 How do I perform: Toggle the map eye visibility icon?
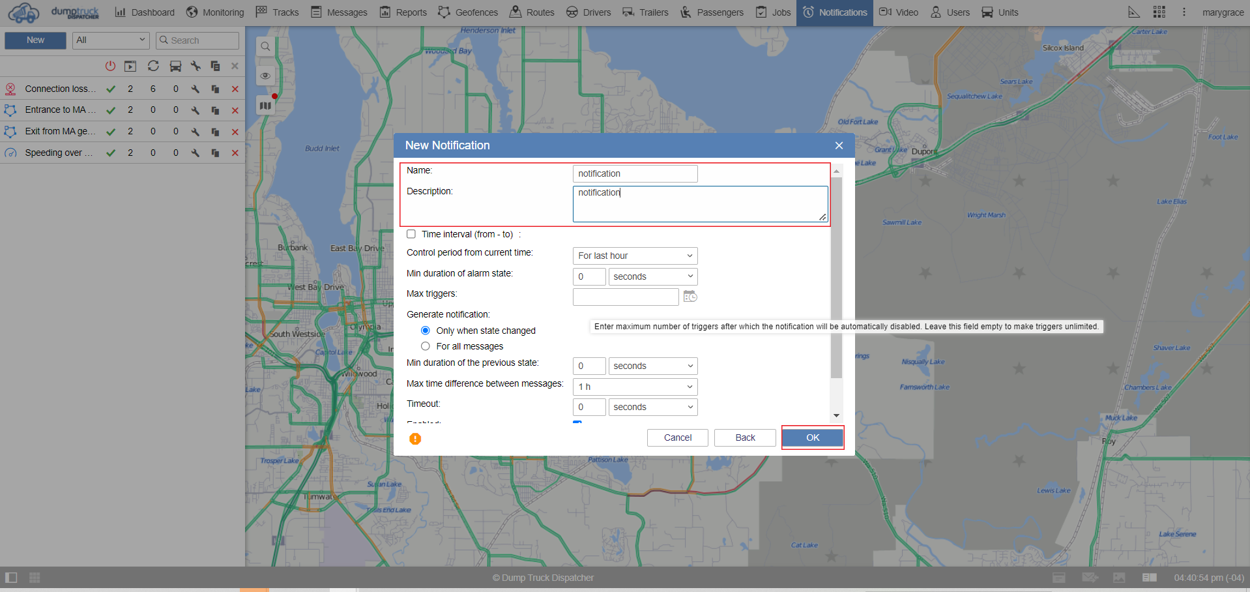pyautogui.click(x=265, y=76)
